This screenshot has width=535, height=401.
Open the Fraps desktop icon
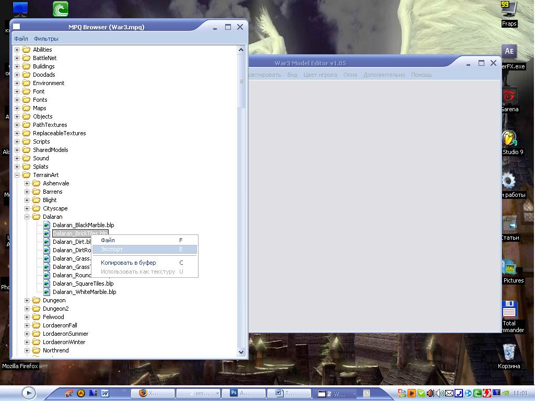pos(509,9)
